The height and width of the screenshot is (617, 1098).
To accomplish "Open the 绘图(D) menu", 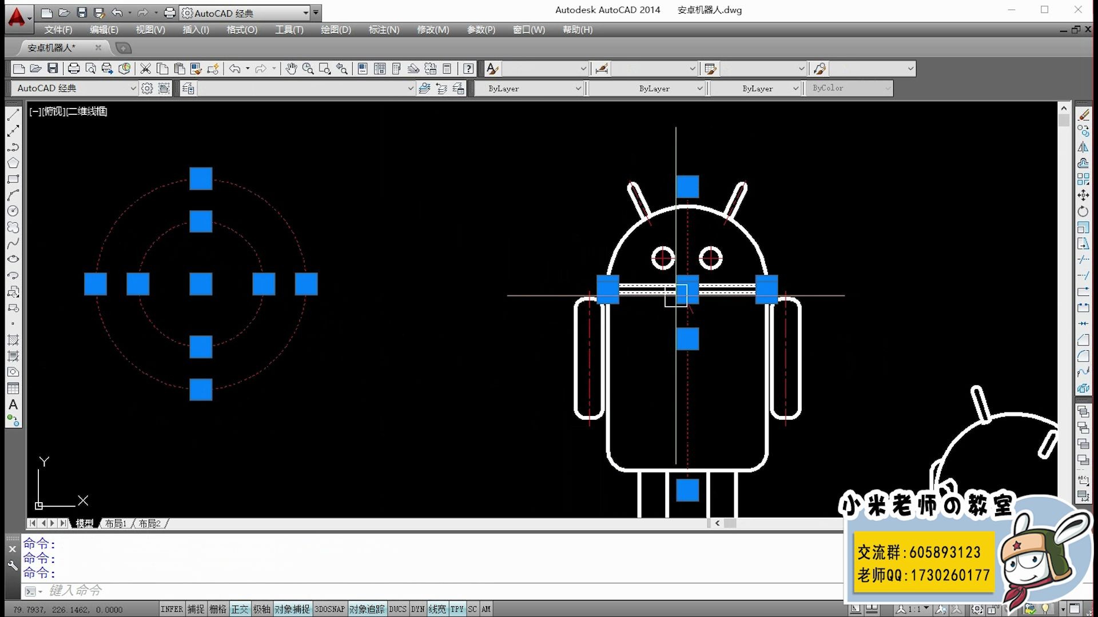I will coord(336,30).
